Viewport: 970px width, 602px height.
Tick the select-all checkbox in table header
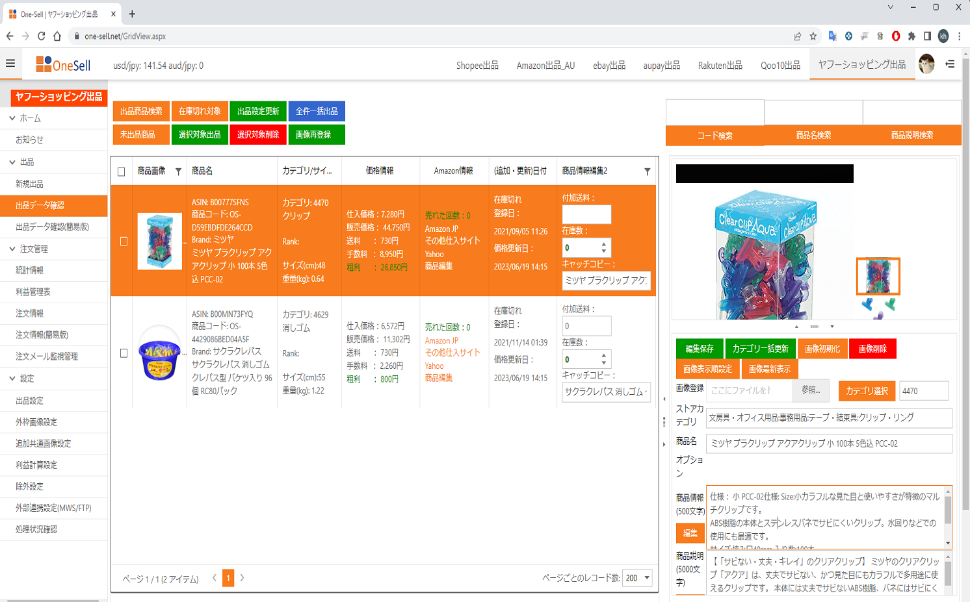[122, 171]
